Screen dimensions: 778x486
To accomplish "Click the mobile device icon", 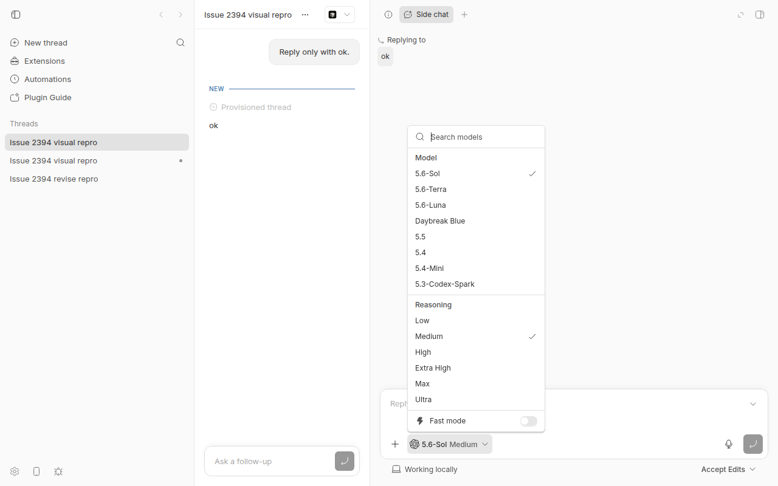I will point(36,471).
